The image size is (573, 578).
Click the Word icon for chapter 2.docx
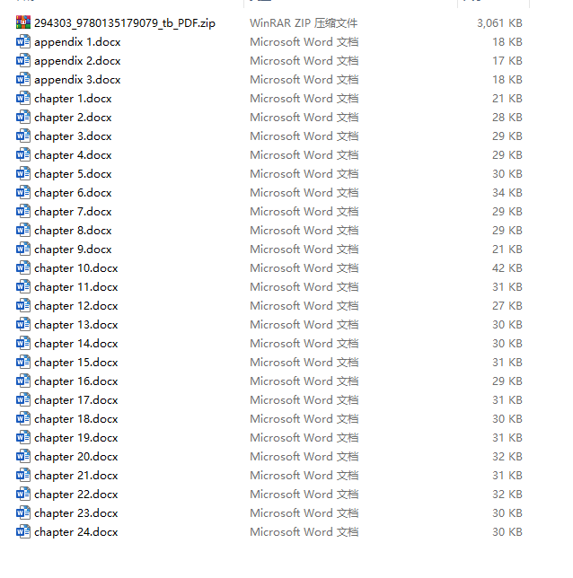23,117
